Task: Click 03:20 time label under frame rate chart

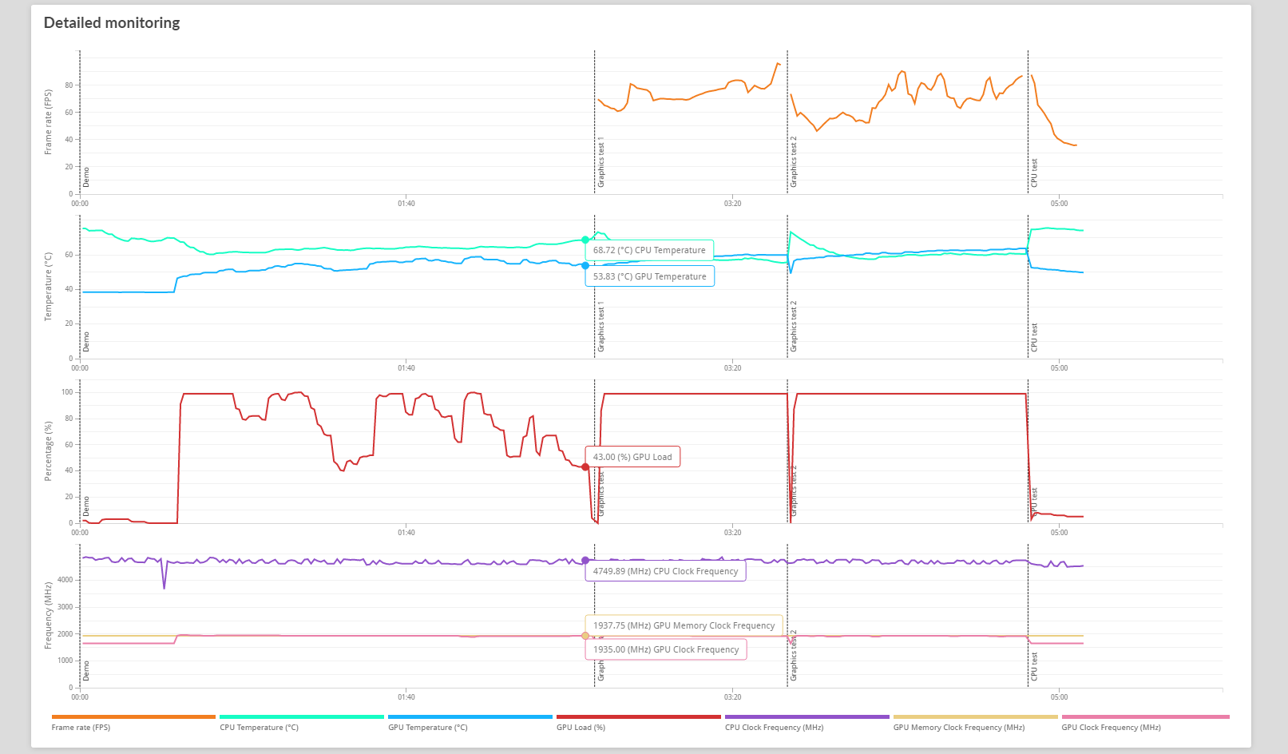Action: click(x=732, y=204)
